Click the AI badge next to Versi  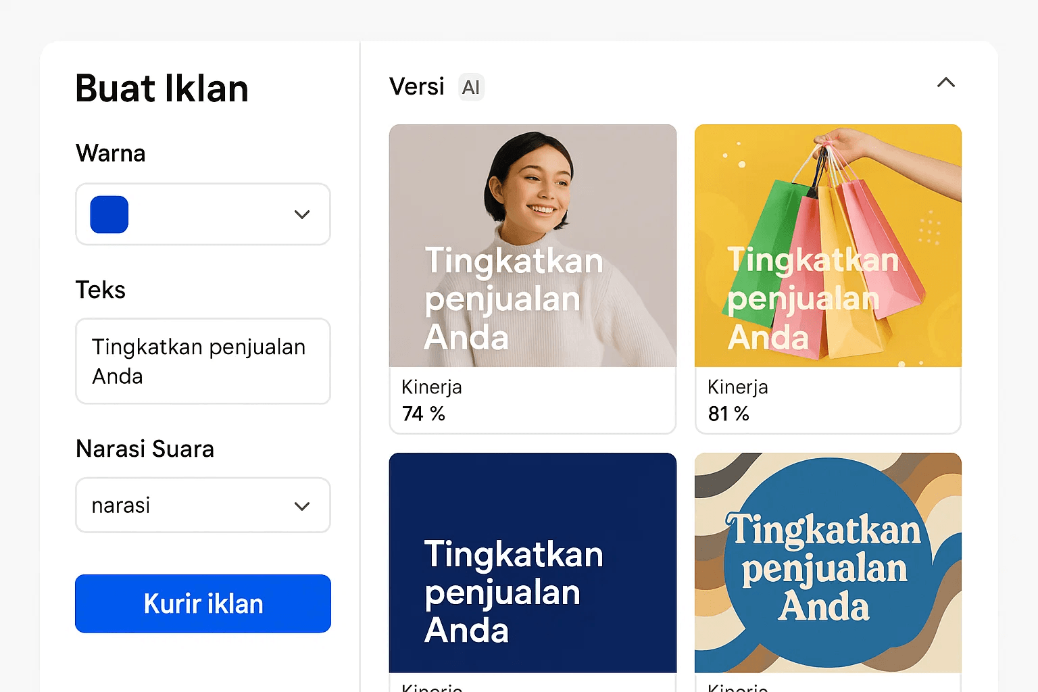click(x=471, y=87)
